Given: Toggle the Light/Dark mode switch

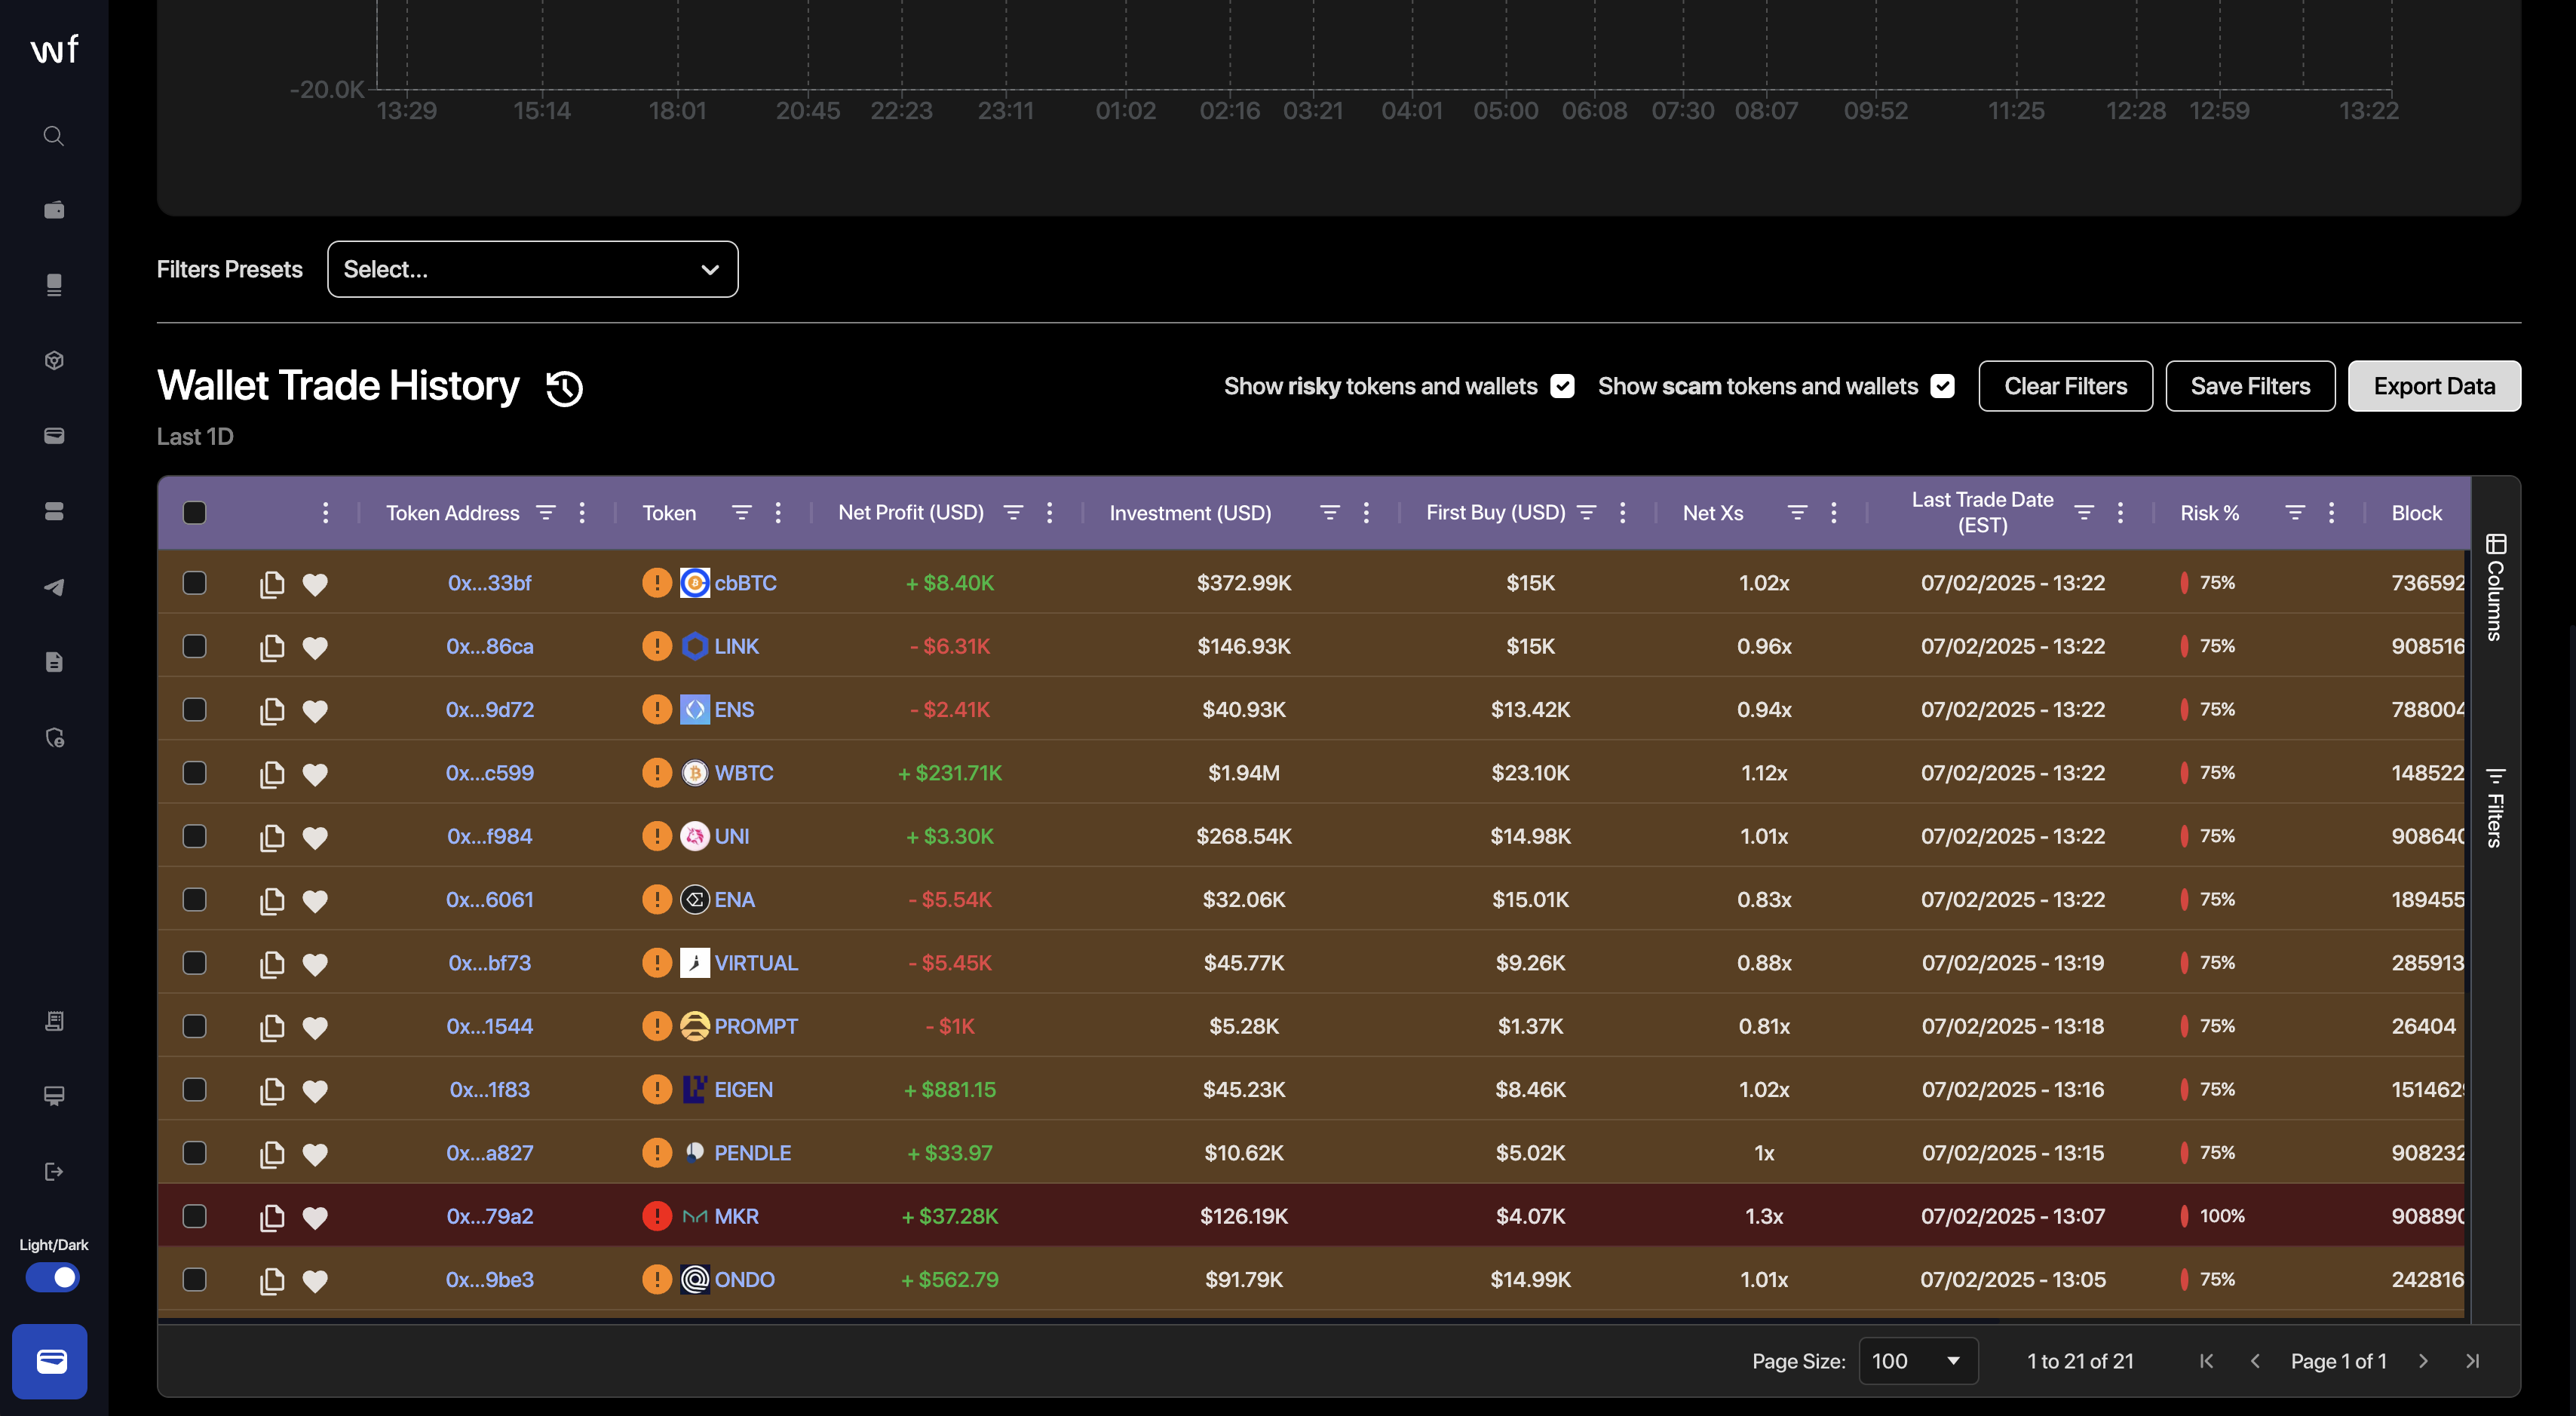Looking at the screenshot, I should [x=53, y=1277].
